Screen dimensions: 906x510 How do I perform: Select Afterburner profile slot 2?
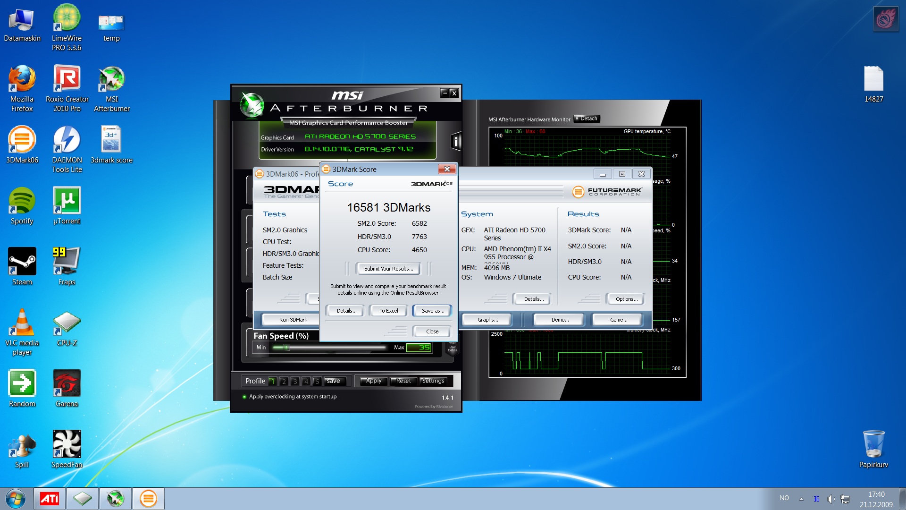(284, 381)
